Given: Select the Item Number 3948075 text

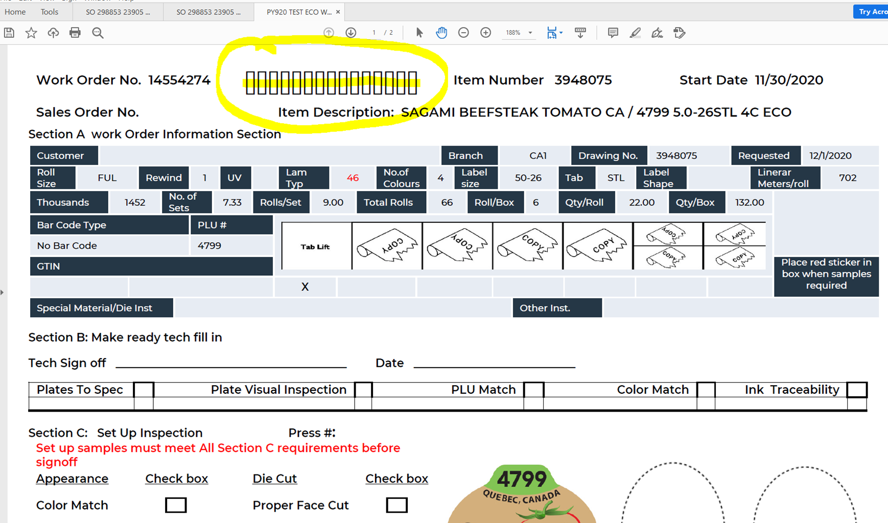Looking at the screenshot, I should 532,80.
